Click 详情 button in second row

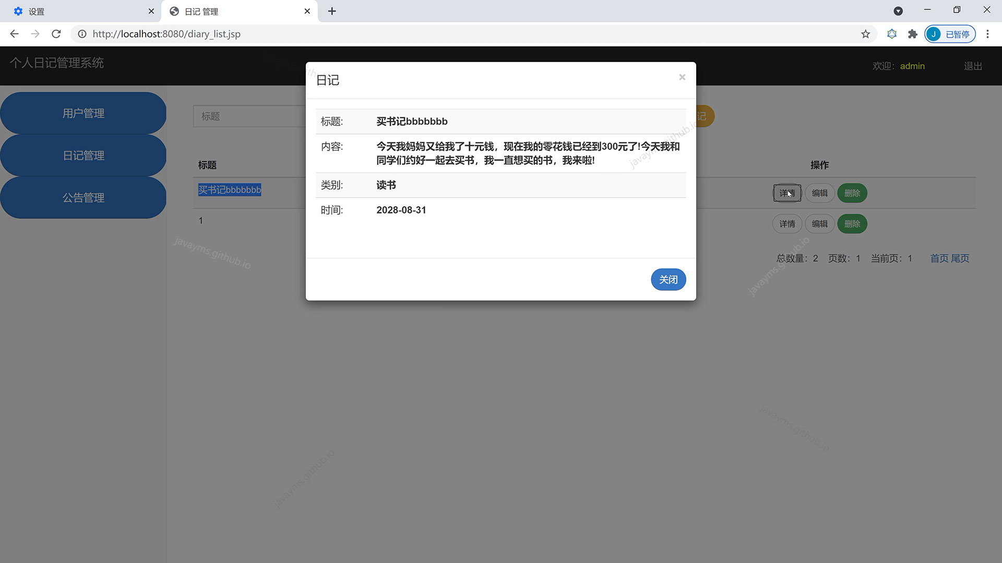pos(787,224)
